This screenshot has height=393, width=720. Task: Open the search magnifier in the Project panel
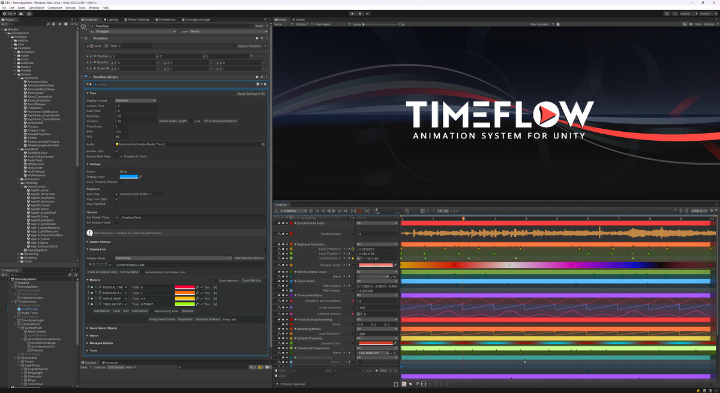pos(11,24)
